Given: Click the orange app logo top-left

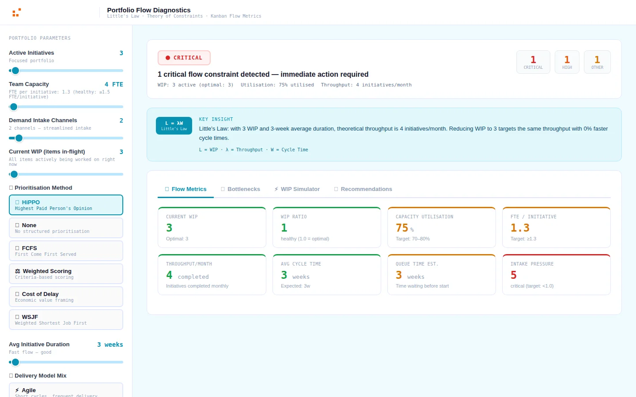Looking at the screenshot, I should point(16,12).
